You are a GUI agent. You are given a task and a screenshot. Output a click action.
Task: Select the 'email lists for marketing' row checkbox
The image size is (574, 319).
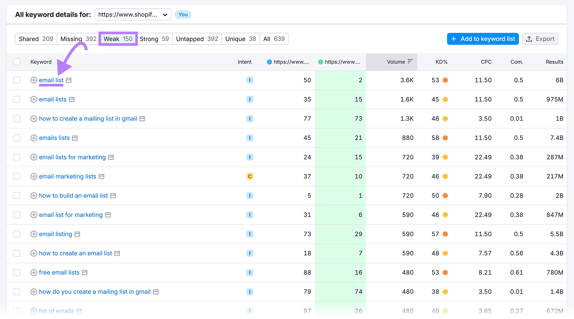17,157
